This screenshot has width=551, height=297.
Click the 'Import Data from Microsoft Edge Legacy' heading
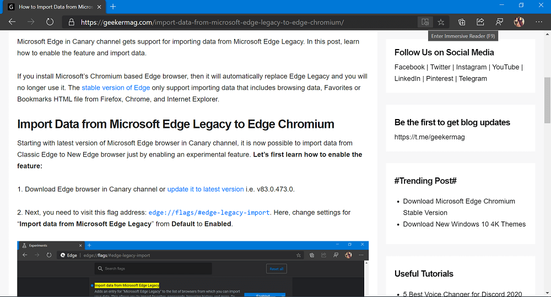(176, 124)
